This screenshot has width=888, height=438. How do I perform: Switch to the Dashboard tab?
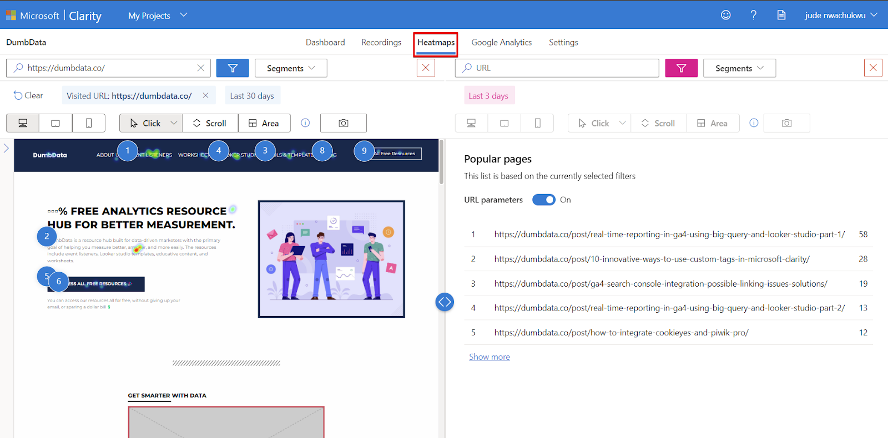pyautogui.click(x=325, y=42)
